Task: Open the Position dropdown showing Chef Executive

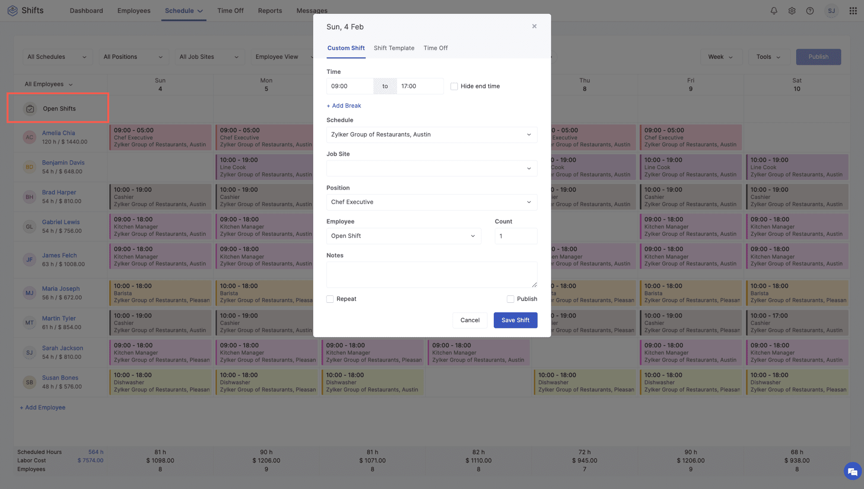Action: 432,202
